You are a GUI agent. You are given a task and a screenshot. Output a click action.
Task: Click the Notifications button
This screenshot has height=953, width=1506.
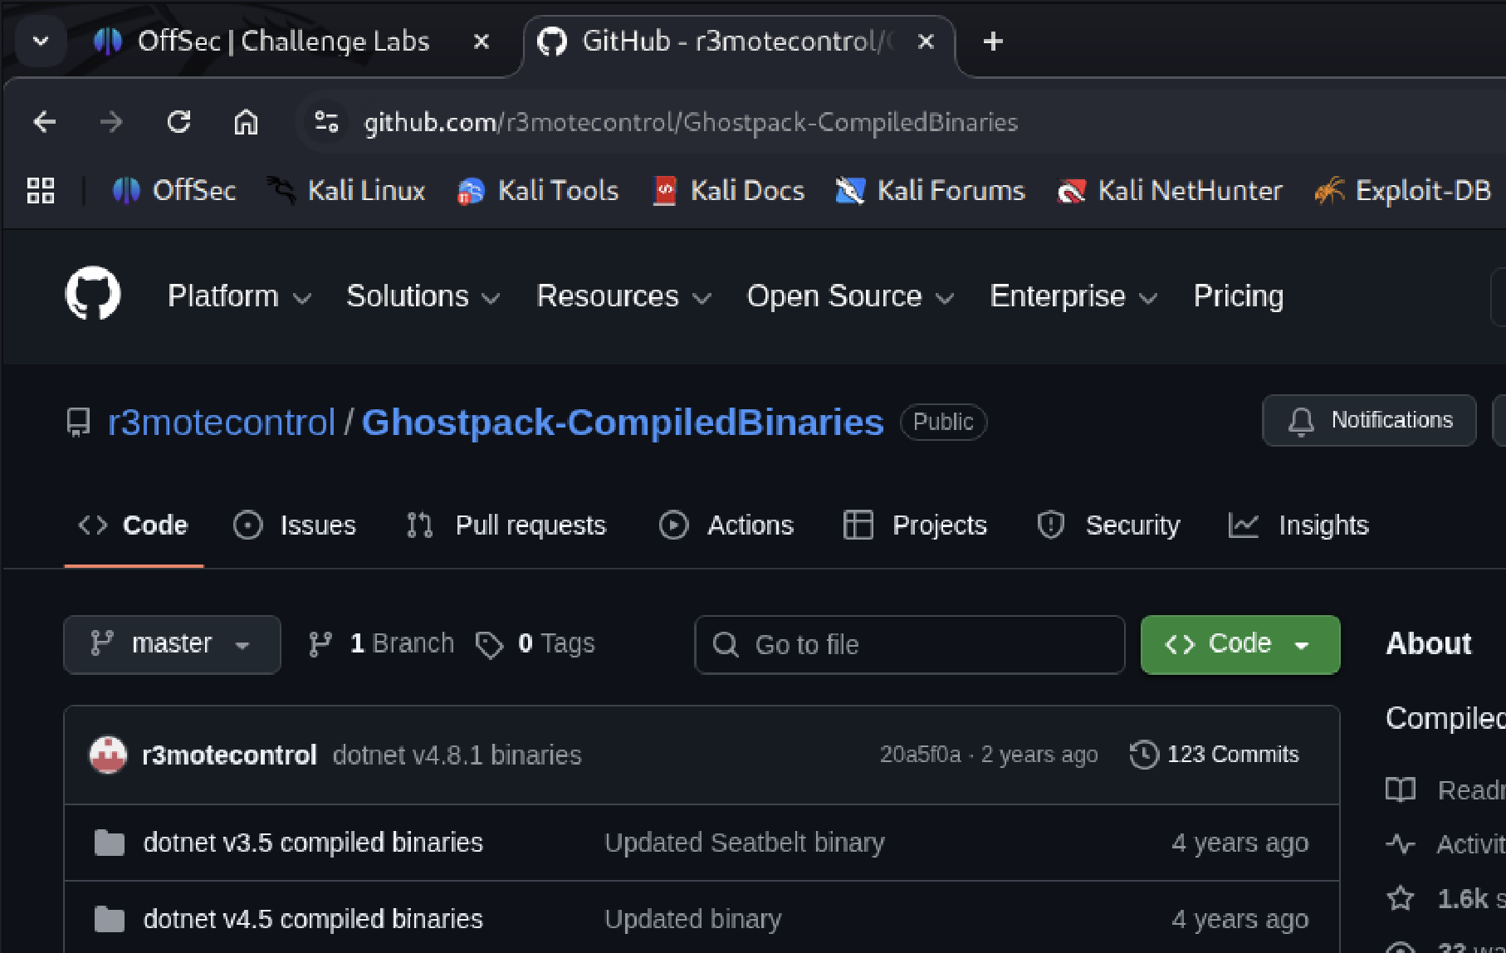tap(1369, 421)
